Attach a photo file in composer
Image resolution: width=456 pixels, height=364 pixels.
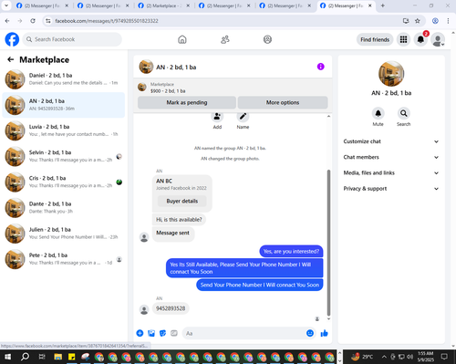[x=151, y=333]
